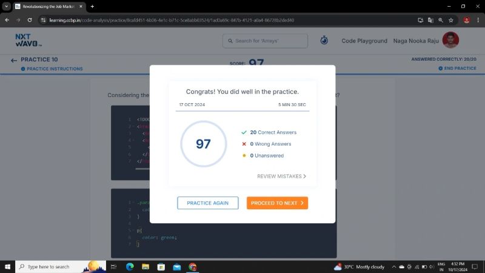Click the NxtWave logo
The width and height of the screenshot is (485, 273).
coord(28,40)
